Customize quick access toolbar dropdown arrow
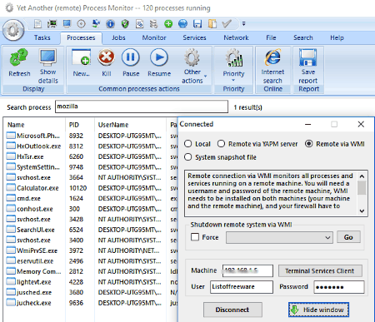 coord(243,24)
